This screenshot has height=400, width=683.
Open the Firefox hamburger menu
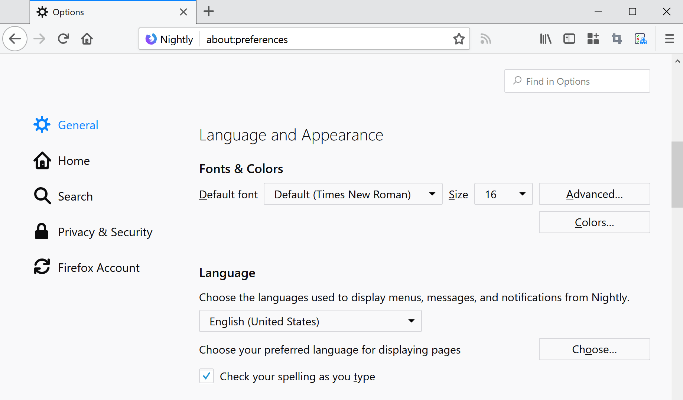pyautogui.click(x=670, y=39)
